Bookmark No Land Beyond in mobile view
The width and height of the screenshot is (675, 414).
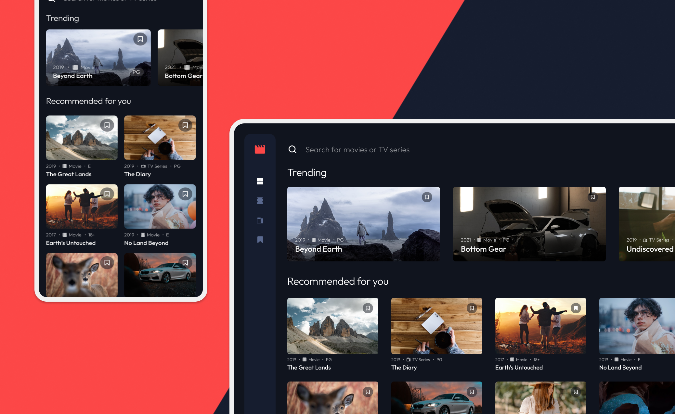tap(185, 194)
